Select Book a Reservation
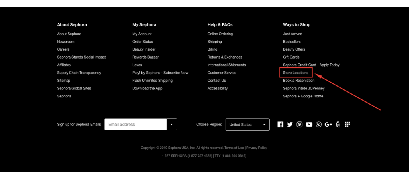 [x=299, y=81]
